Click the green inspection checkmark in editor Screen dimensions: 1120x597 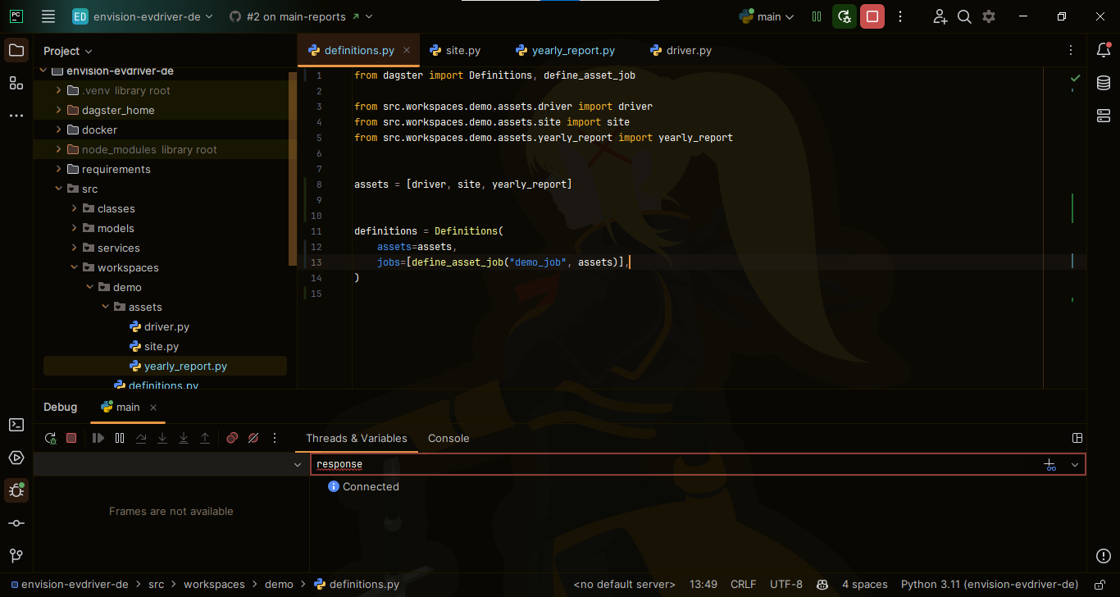click(x=1076, y=78)
